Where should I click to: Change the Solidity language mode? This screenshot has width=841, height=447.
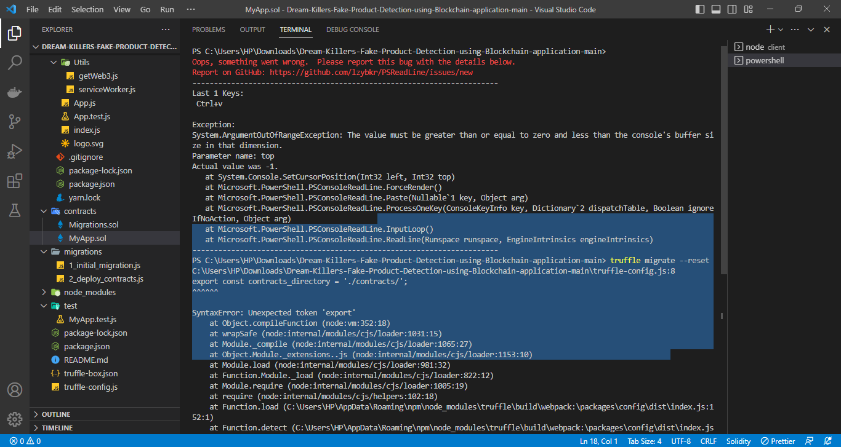738,441
